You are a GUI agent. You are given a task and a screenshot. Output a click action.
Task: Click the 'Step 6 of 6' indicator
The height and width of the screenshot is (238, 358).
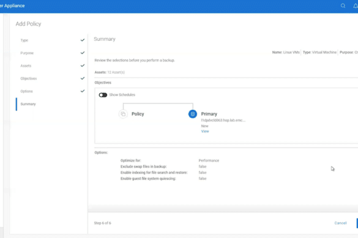103,223
